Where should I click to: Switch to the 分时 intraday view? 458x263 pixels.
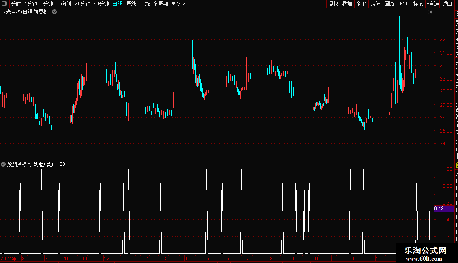(16, 4)
